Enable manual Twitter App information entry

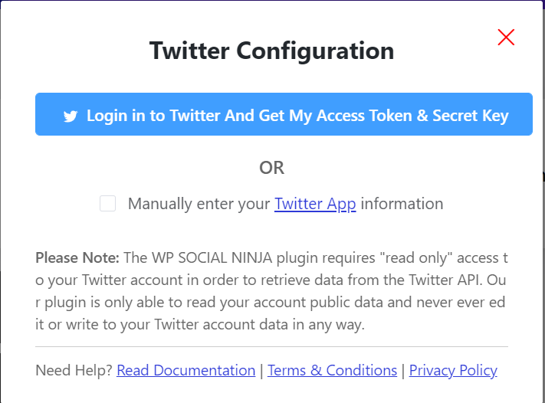coord(108,204)
